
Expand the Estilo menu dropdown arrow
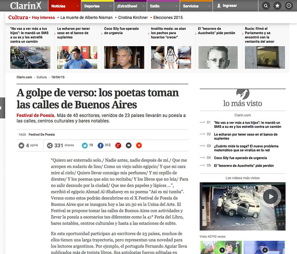pyautogui.click(x=176, y=6)
